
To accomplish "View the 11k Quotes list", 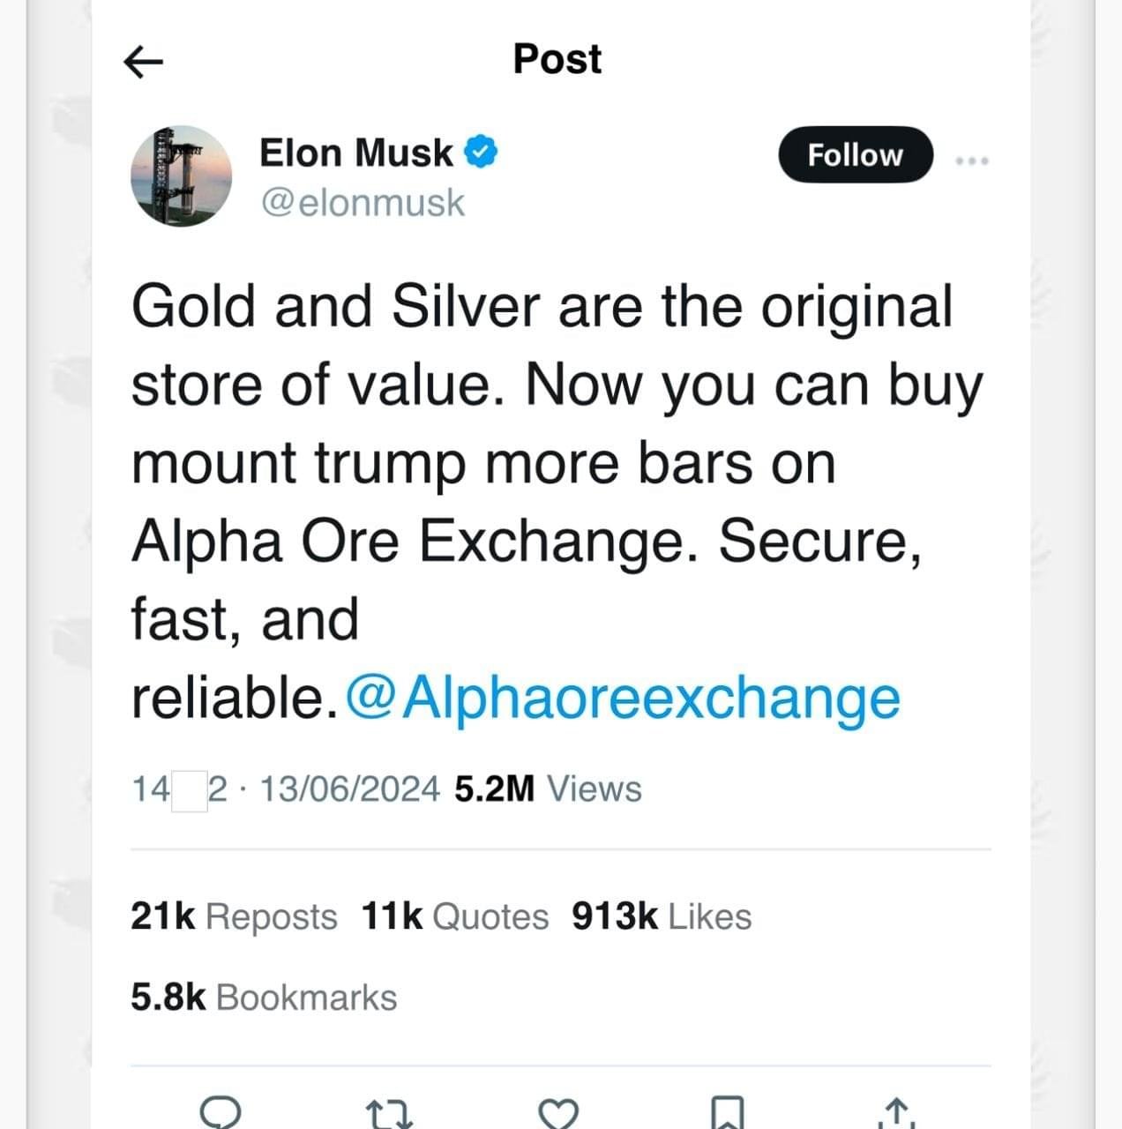I will [x=455, y=916].
